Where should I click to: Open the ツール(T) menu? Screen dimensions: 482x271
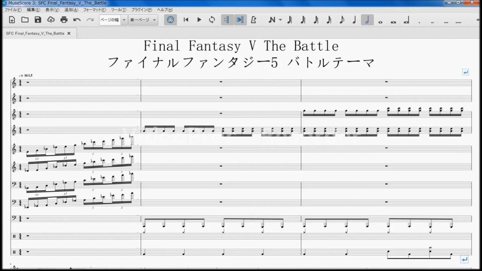118,10
